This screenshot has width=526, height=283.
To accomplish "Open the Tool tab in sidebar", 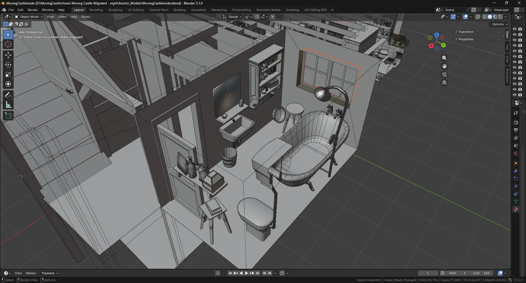I will (507, 47).
